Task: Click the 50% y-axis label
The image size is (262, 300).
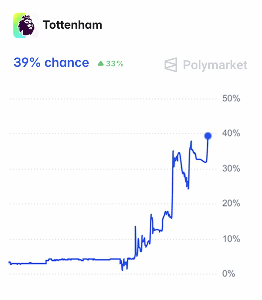Action: pos(231,98)
